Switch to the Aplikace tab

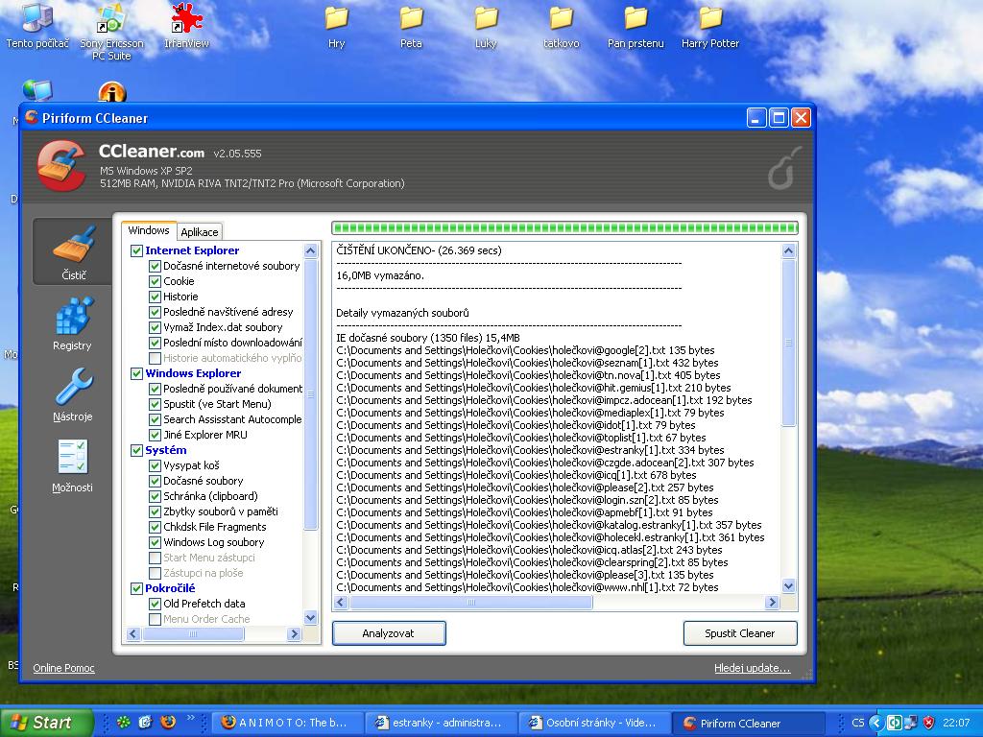tap(199, 231)
